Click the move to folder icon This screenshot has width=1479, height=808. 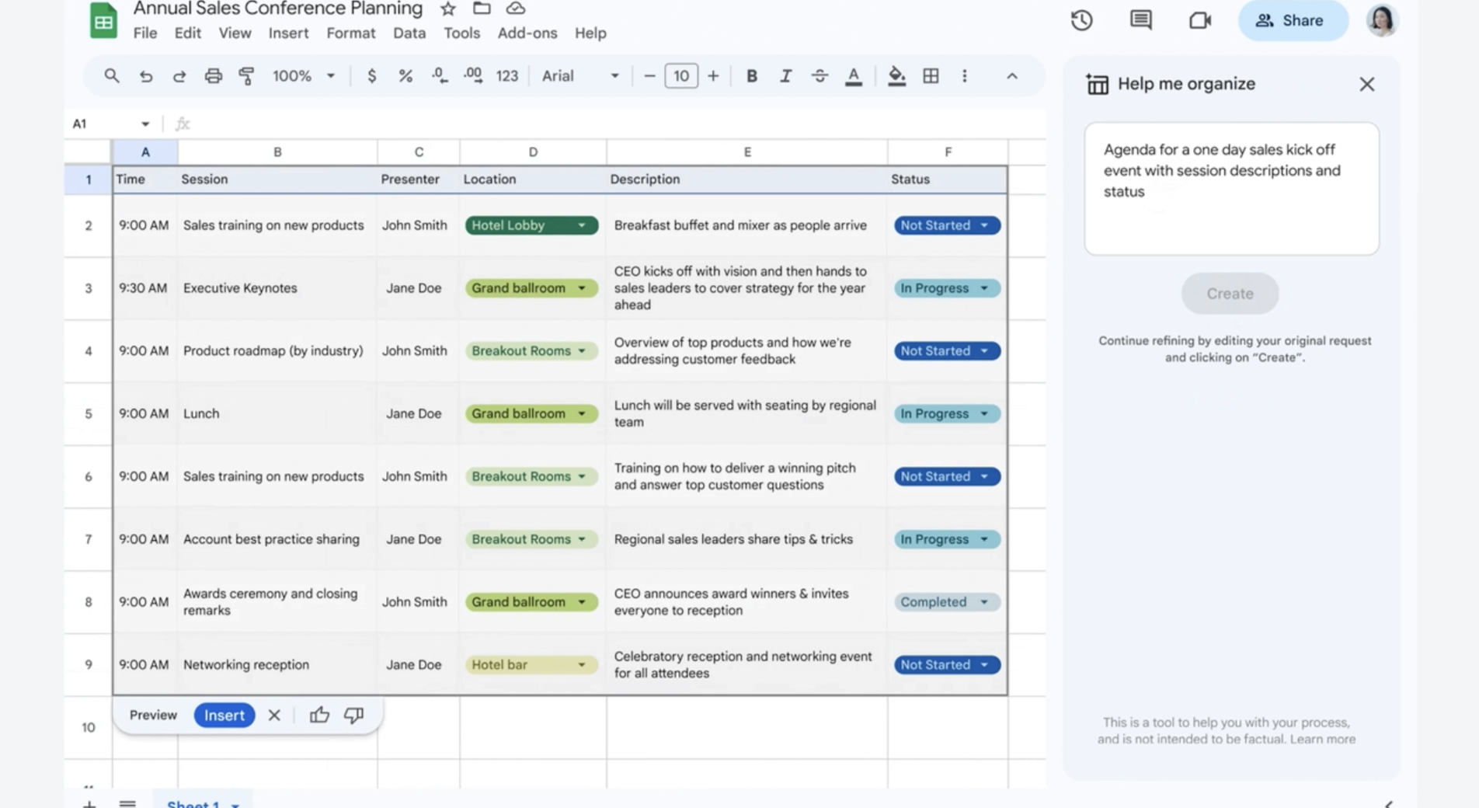(482, 9)
